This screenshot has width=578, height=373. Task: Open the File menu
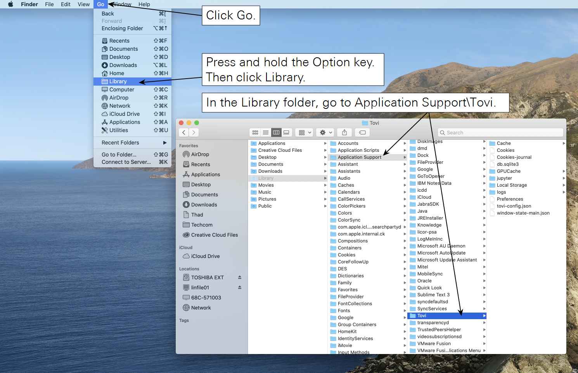pos(49,4)
